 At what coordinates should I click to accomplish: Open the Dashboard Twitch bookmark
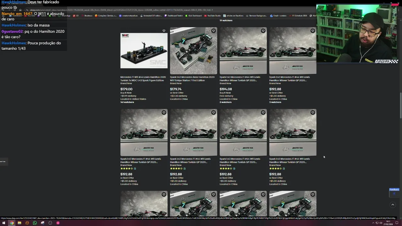click(174, 16)
